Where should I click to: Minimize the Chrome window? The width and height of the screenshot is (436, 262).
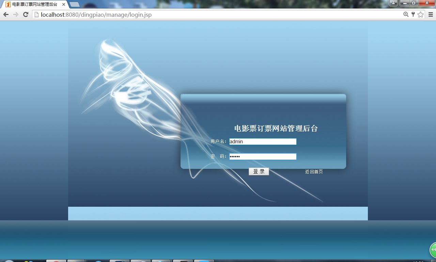click(405, 3)
